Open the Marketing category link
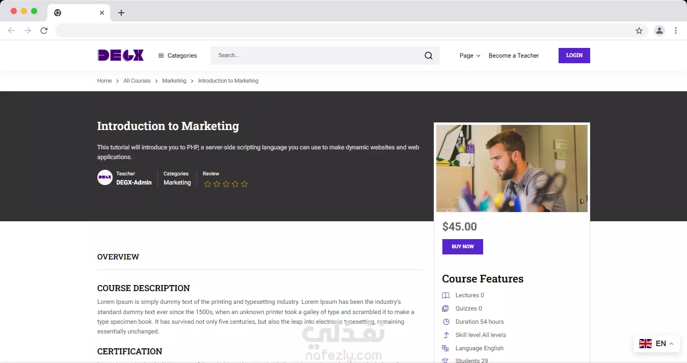Viewport: 687px width, 363px height. (177, 183)
